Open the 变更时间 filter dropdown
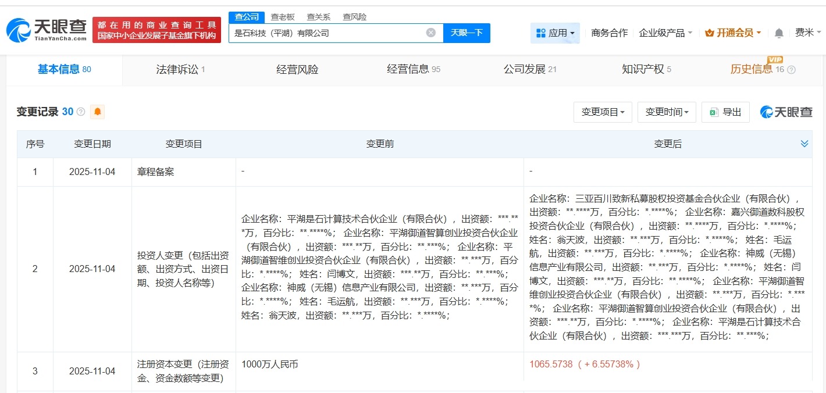Viewport: 826px width, 393px height. coord(667,112)
